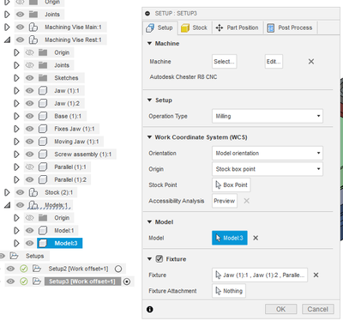Click the Jaw (1):2 body icon
This screenshot has width=343, height=321.
pyautogui.click(x=43, y=103)
